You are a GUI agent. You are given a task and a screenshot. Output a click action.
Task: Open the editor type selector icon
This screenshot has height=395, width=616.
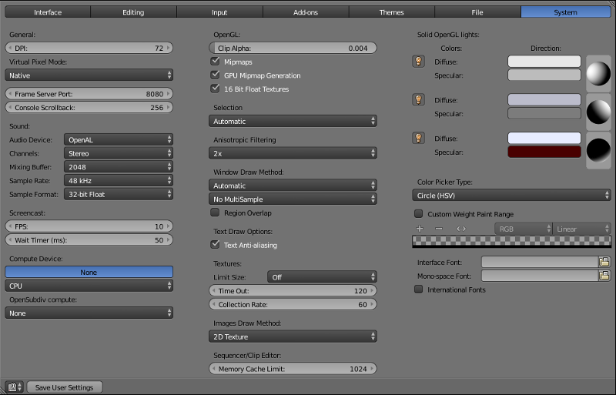coord(14,387)
